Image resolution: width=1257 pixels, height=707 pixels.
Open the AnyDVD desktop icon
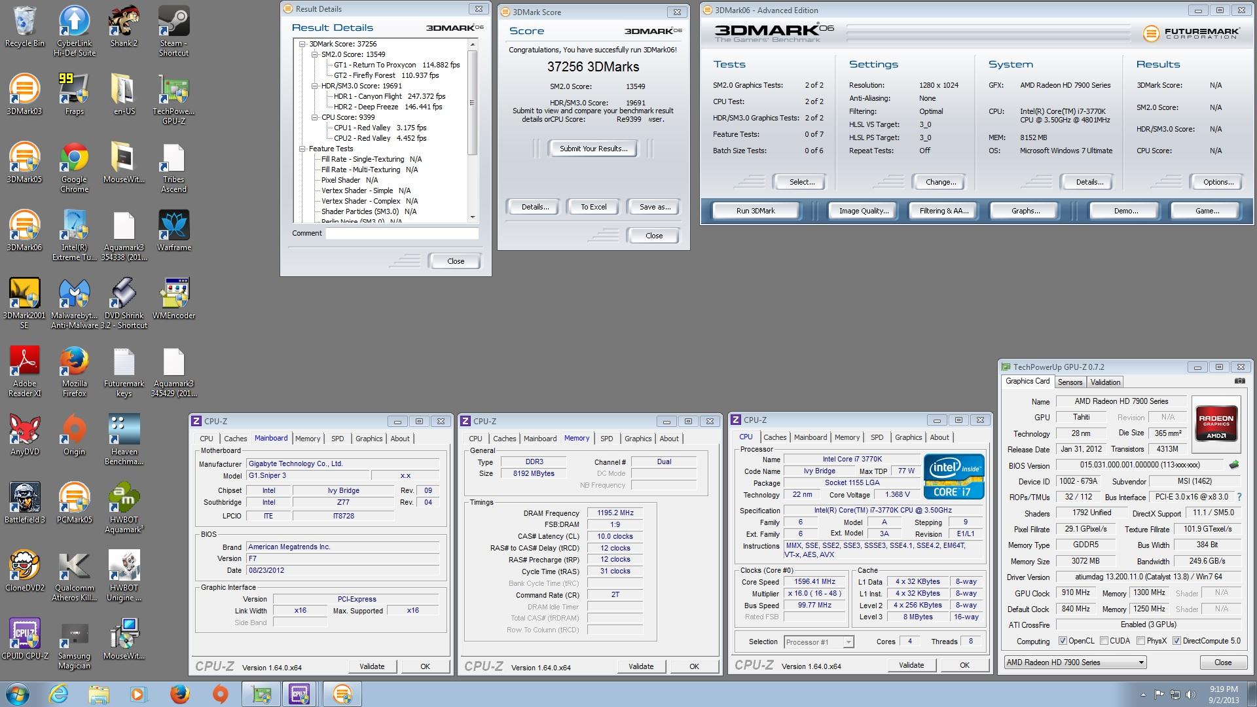pos(25,435)
